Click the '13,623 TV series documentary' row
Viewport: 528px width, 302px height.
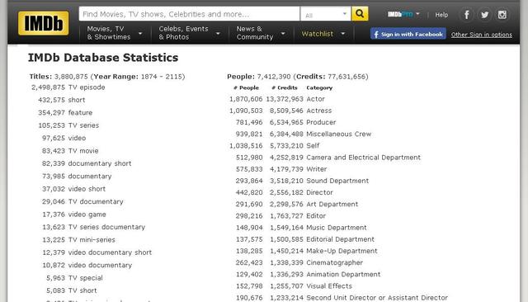coord(93,227)
